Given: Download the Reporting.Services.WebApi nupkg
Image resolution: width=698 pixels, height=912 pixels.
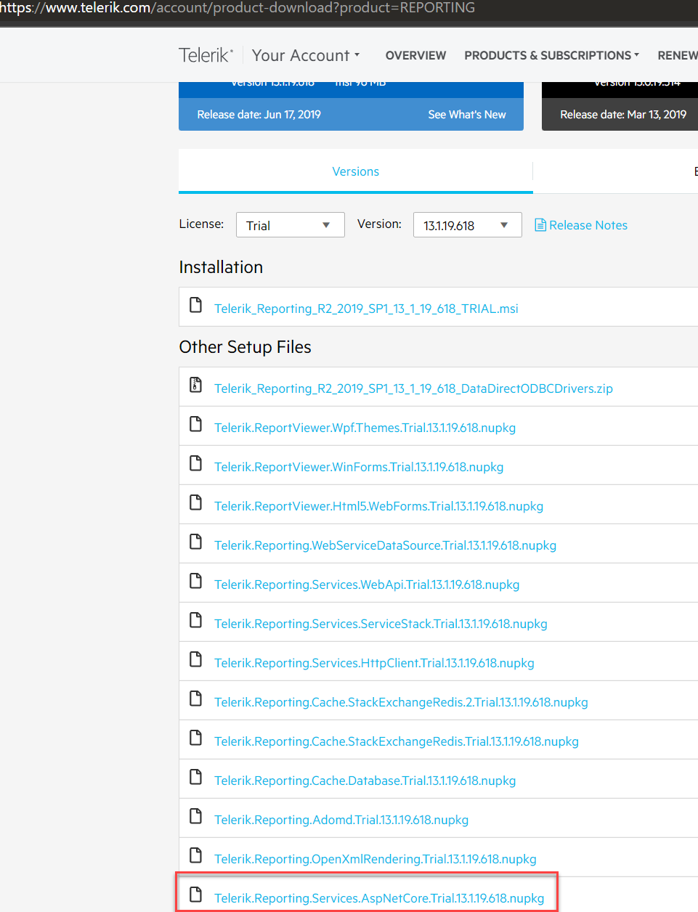Looking at the screenshot, I should [x=367, y=585].
